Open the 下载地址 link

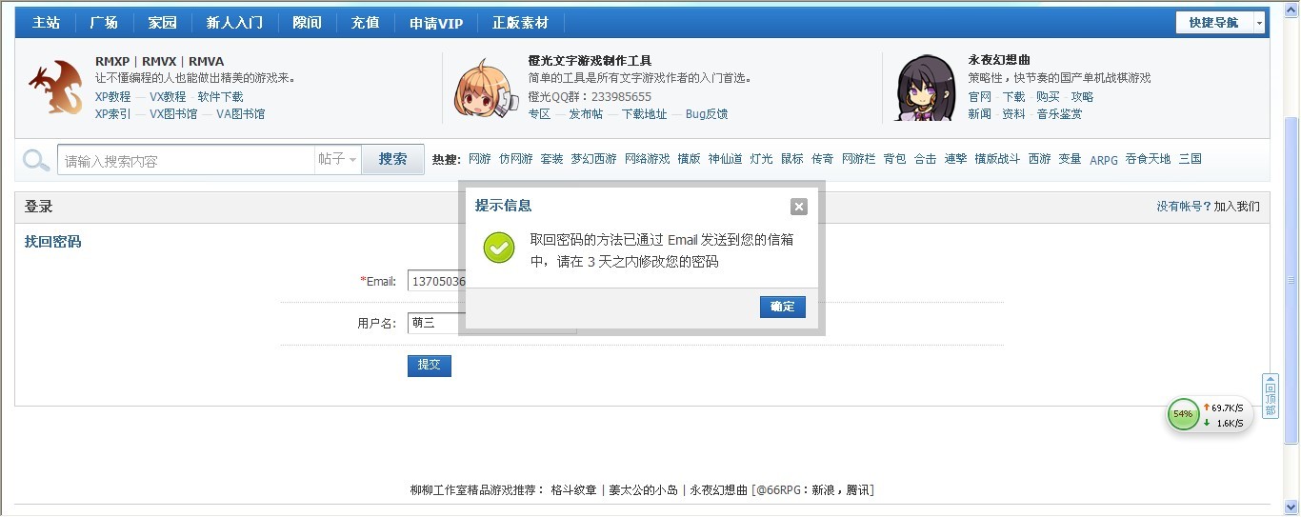pos(644,114)
